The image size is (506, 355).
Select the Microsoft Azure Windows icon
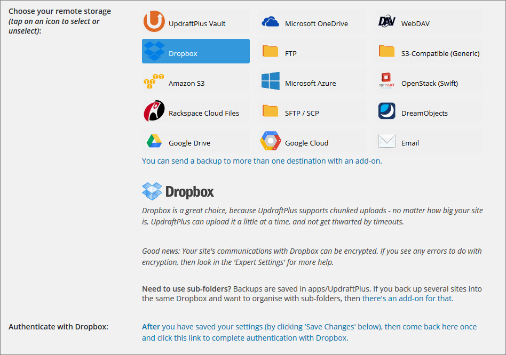click(271, 82)
